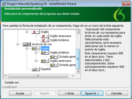Click the component list scroll up arrow
This screenshot has height=99, width=132.
[78, 32]
